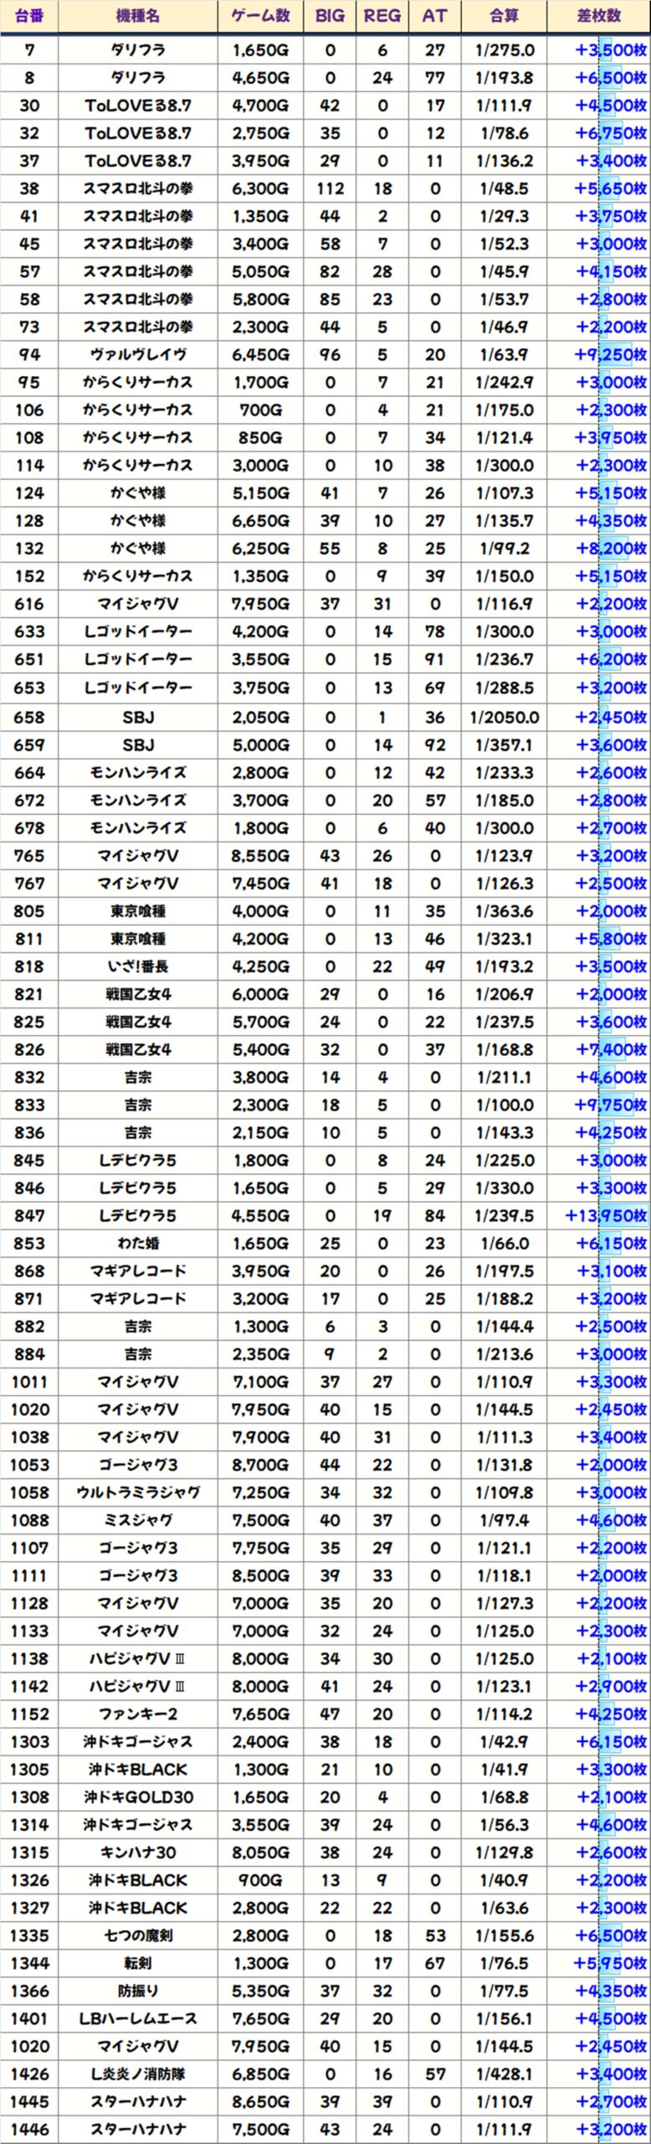This screenshot has width=651, height=2144.
Task: Click the 沖ドキGOLD30 machine name
Action: click(x=138, y=1796)
